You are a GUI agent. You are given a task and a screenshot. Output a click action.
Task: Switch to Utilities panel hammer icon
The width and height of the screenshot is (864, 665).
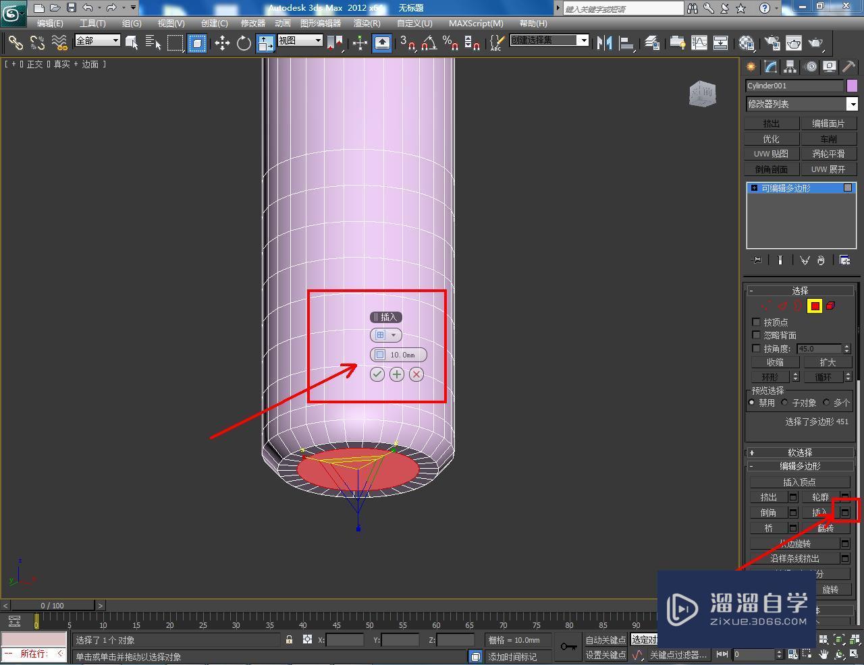coord(848,67)
